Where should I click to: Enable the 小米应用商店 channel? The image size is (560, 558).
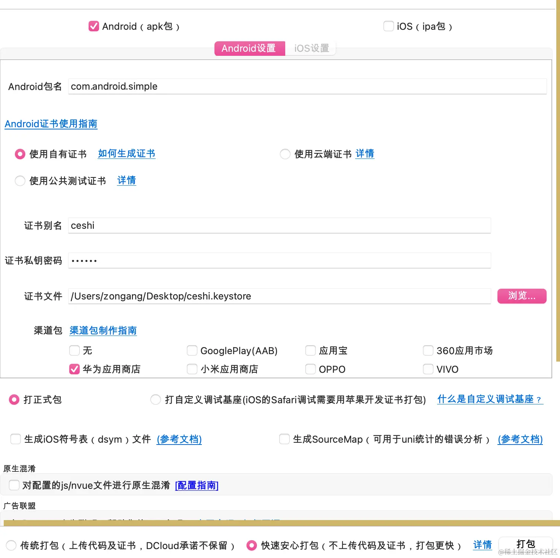click(192, 369)
